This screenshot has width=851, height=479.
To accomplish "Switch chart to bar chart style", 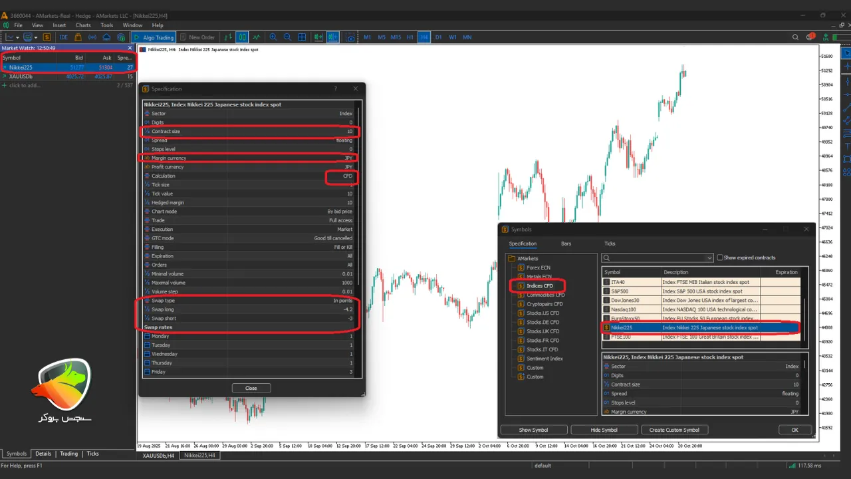I will (228, 37).
